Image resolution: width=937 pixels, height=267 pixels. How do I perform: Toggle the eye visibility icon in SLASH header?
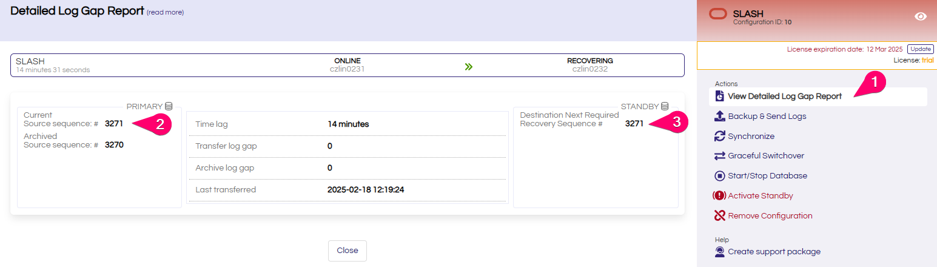coord(921,17)
